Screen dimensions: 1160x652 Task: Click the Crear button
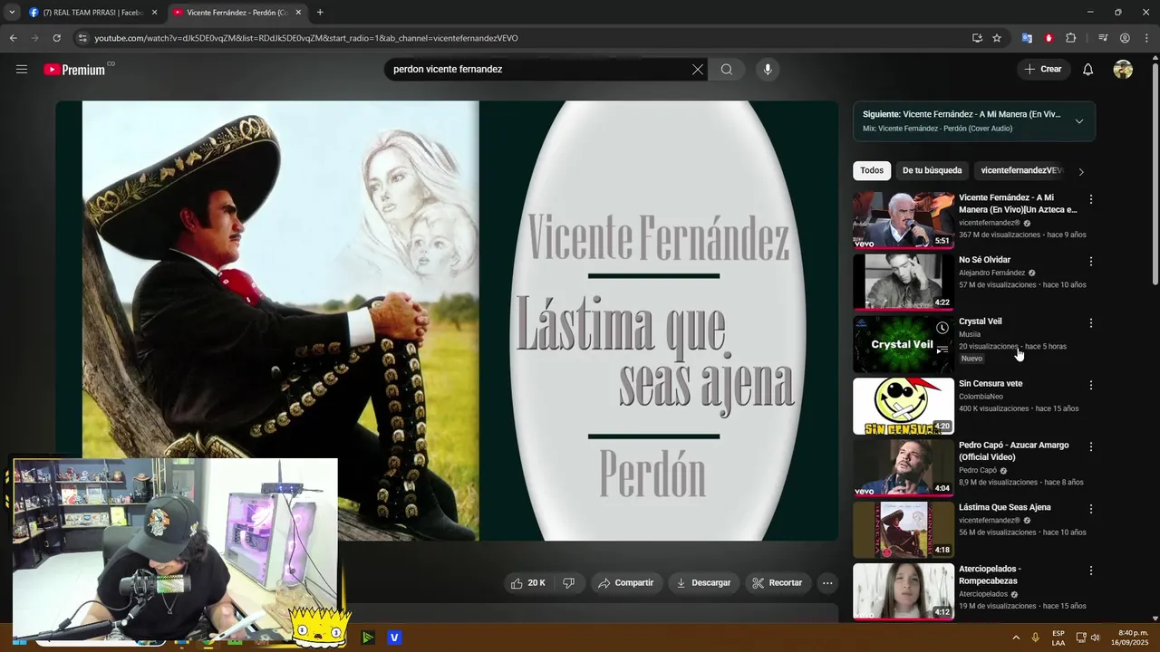1043,70
